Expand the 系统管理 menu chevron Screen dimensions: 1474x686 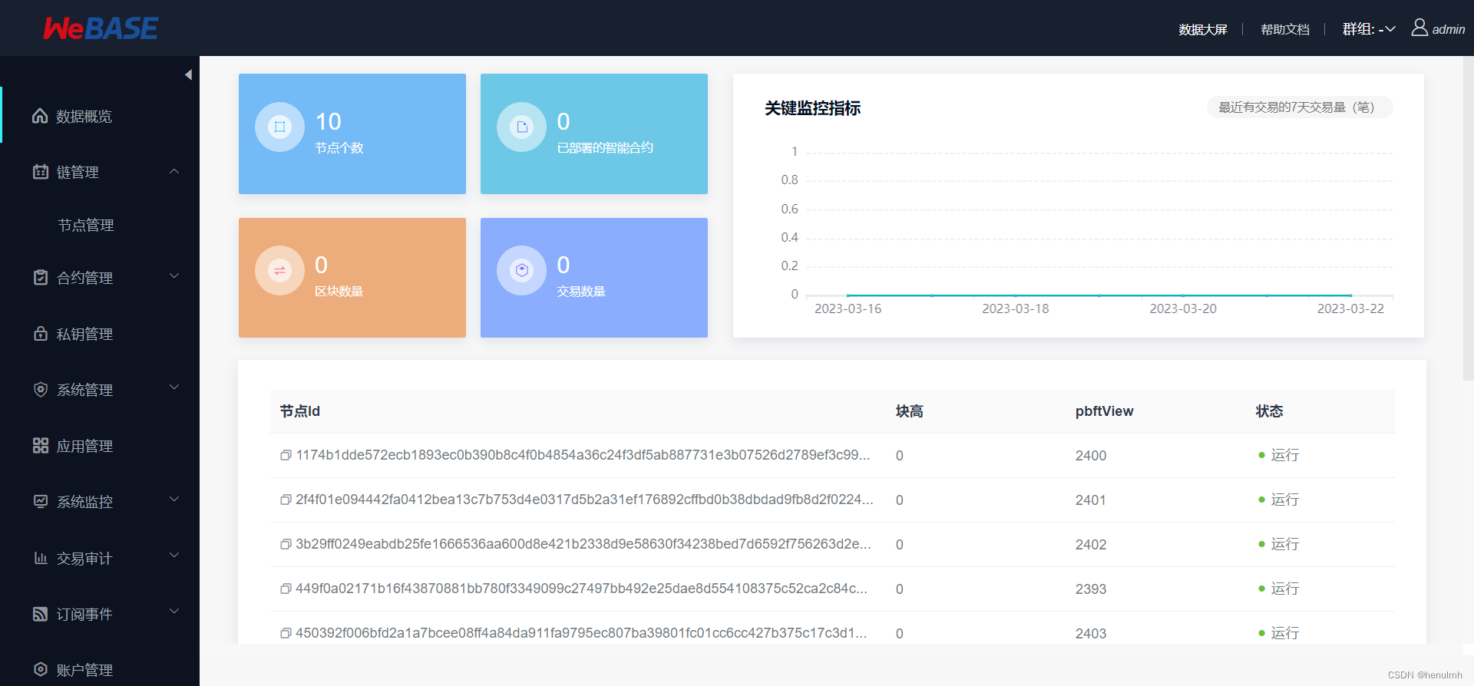pyautogui.click(x=174, y=388)
